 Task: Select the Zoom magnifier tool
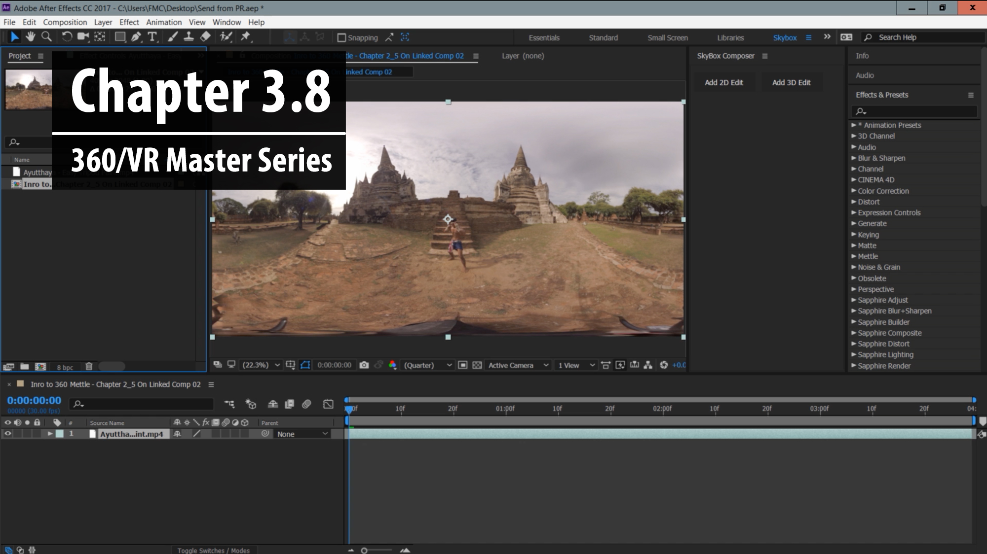click(46, 36)
